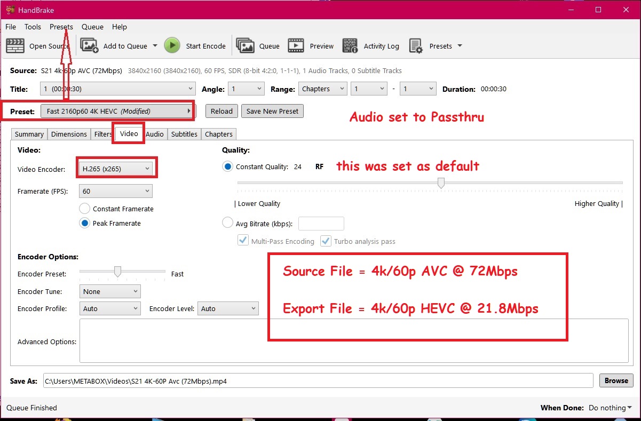Open the Framerate (FPS) dropdown
The image size is (641, 421).
115,191
